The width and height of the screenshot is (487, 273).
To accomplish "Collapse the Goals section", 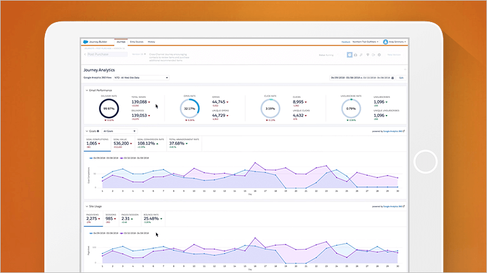I will (87, 131).
